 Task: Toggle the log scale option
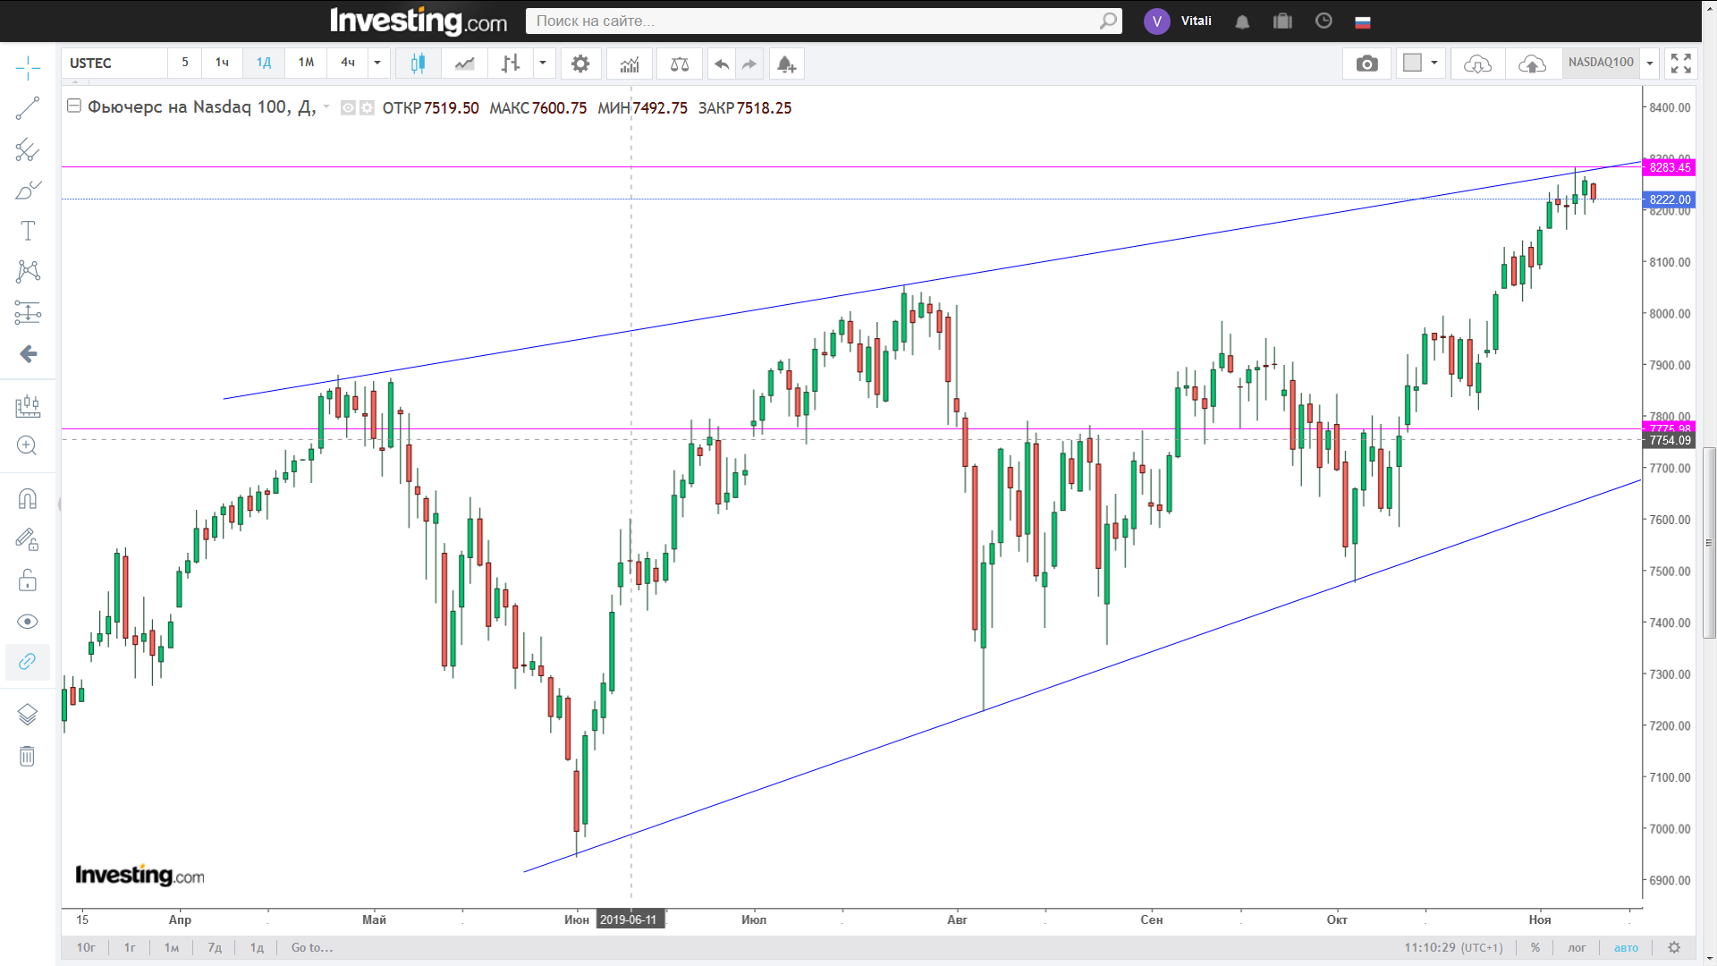tap(1577, 947)
